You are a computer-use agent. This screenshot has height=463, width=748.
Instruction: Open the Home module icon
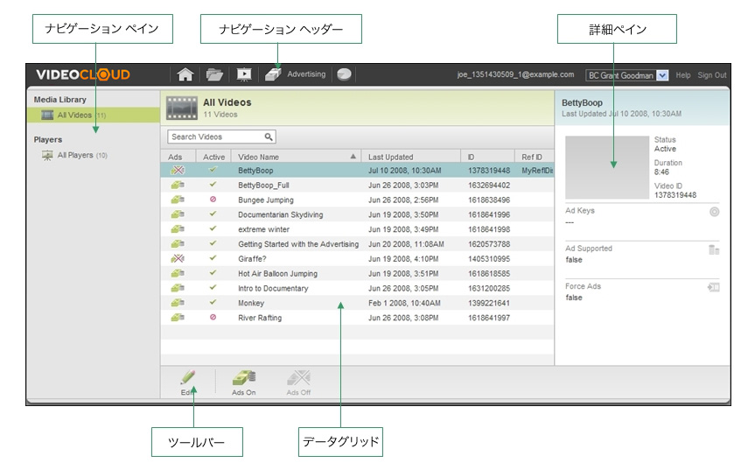185,74
